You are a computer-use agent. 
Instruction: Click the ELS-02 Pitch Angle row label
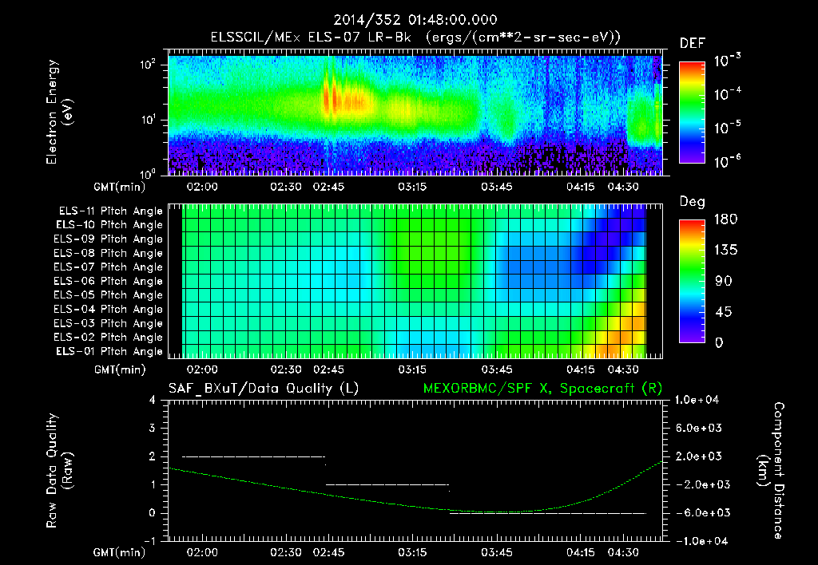(x=108, y=338)
